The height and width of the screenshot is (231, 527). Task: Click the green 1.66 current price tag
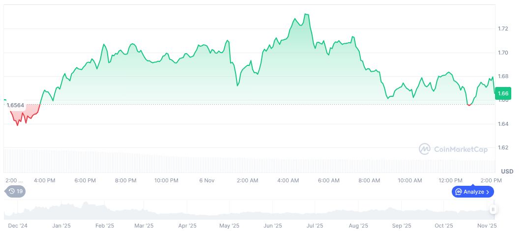503,93
